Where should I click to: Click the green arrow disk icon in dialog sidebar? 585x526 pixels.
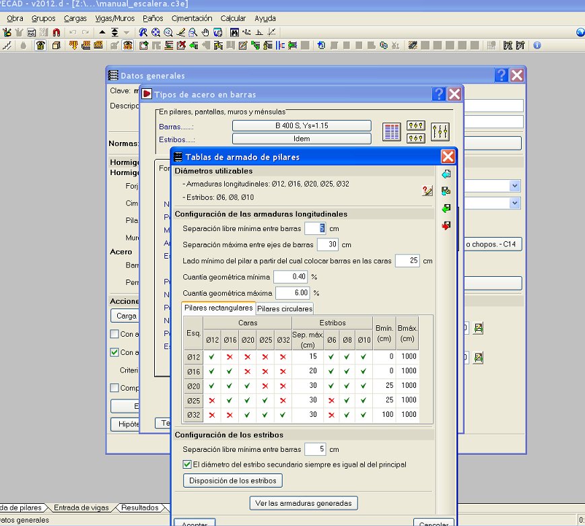coord(446,209)
